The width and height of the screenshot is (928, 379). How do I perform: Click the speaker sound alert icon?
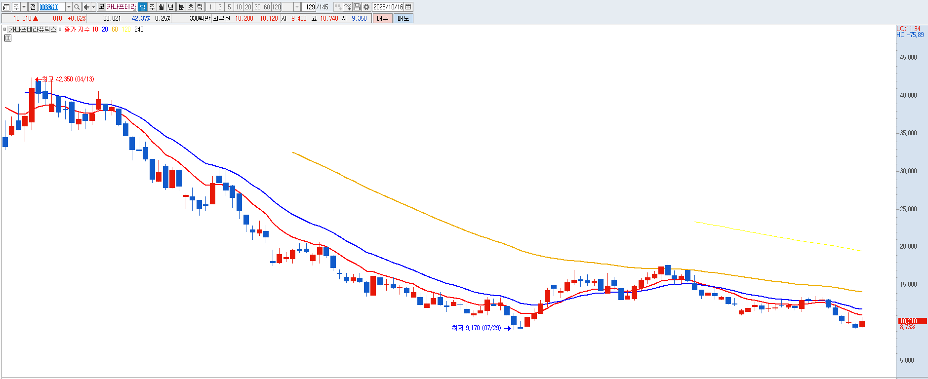86,7
